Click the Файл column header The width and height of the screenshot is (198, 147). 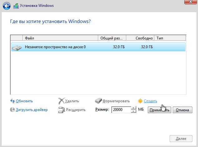60,38
